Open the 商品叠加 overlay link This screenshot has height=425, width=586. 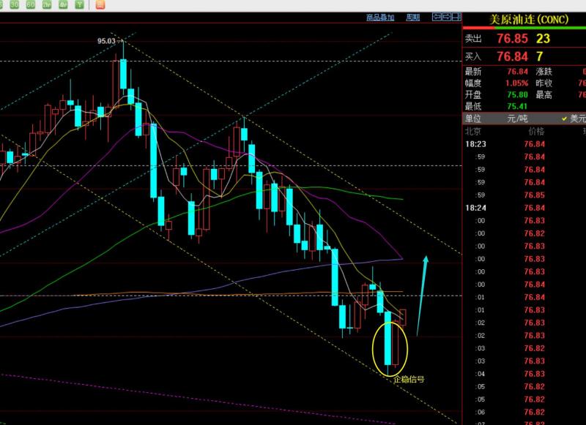pyautogui.click(x=380, y=17)
